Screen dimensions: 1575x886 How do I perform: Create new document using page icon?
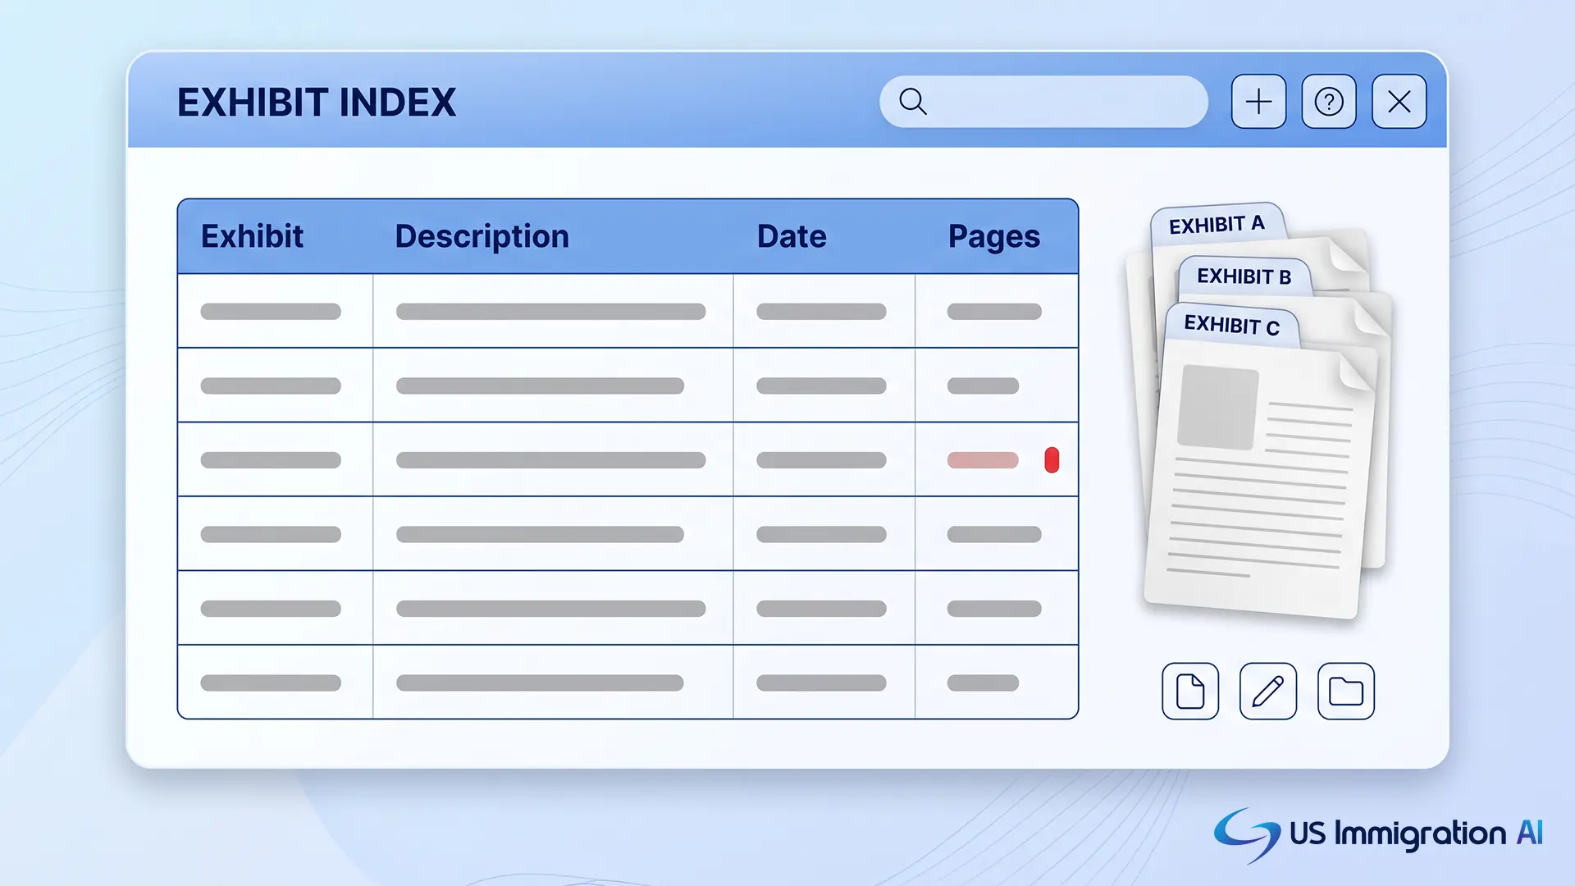[x=1190, y=691]
